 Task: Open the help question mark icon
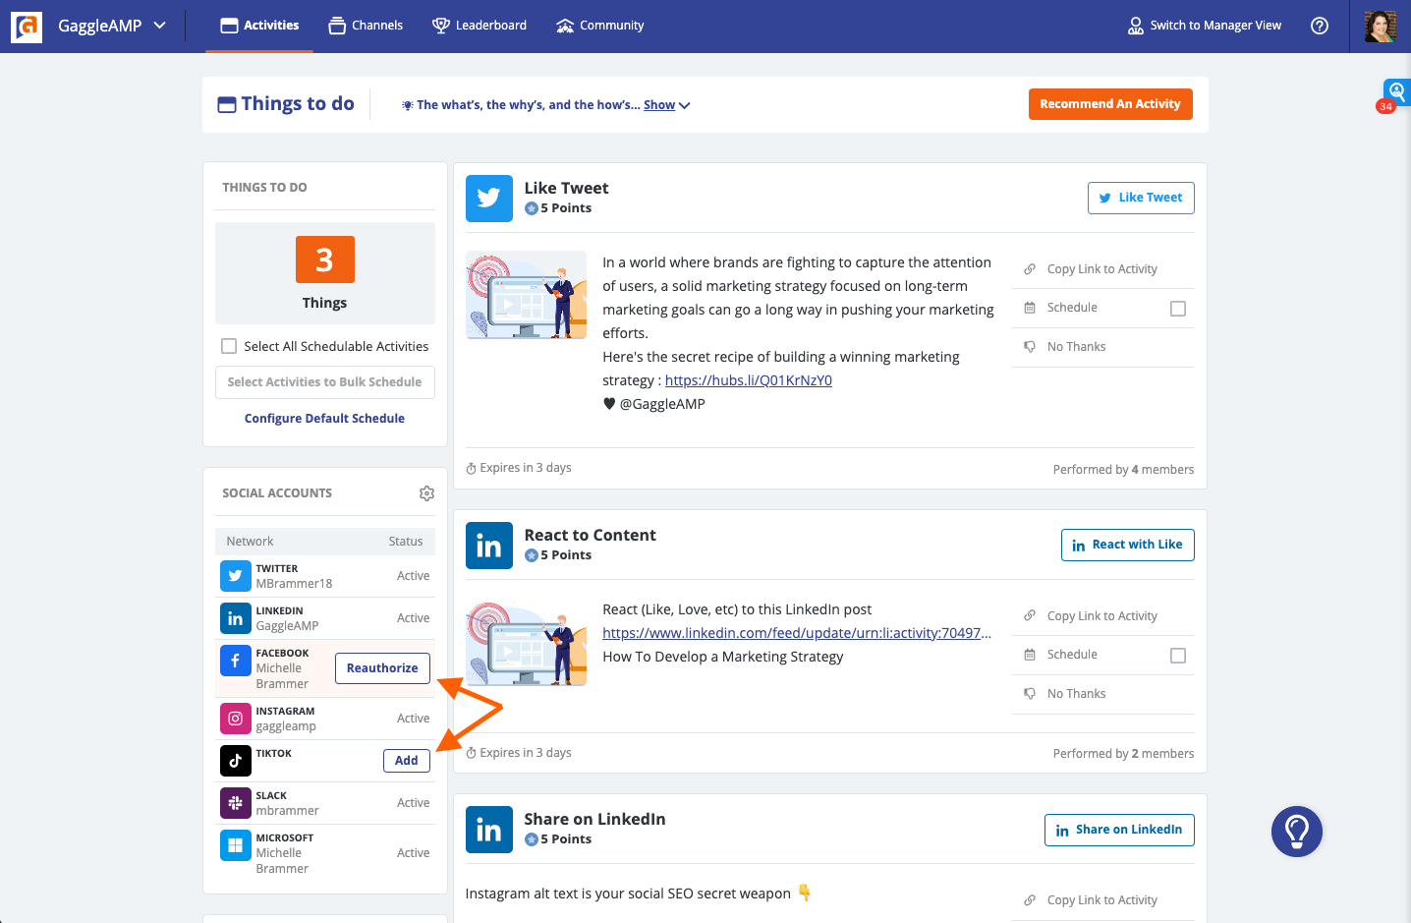click(x=1320, y=26)
